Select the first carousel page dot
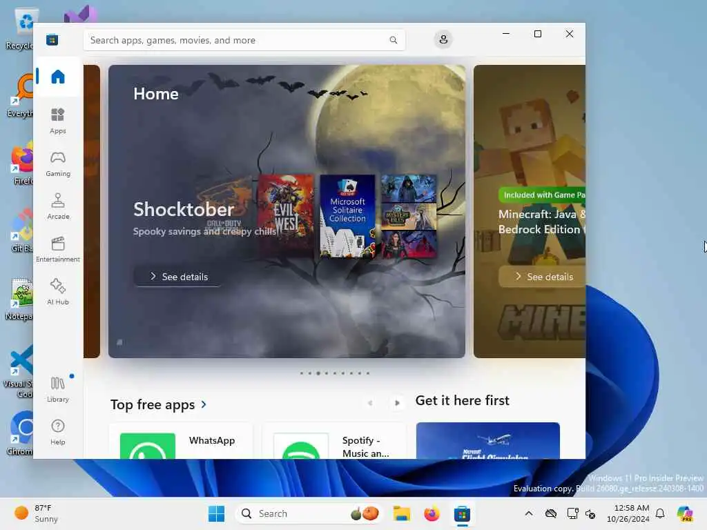Viewport: 707px width, 530px height. [x=302, y=373]
